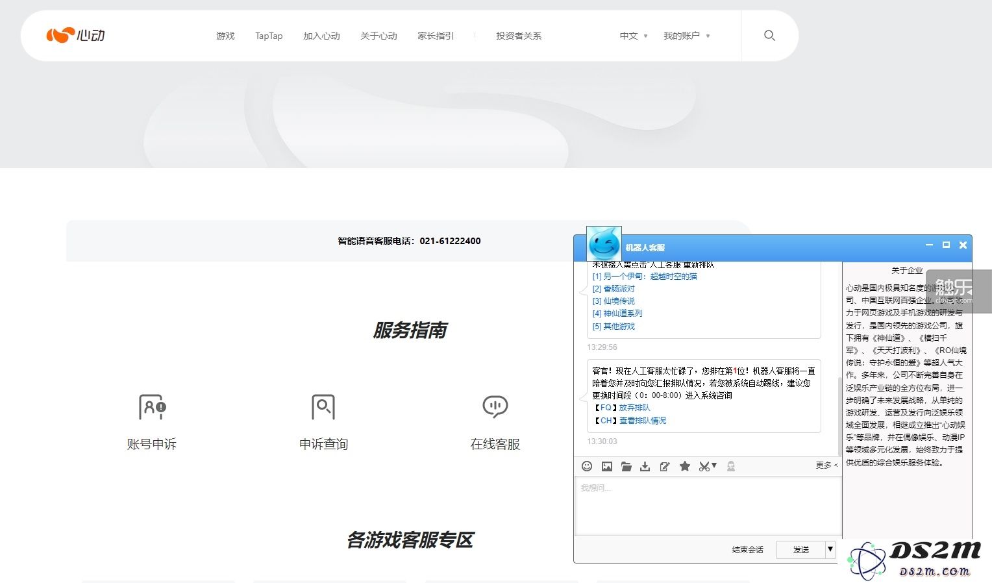Minimize the 机器人客服 chat window
This screenshot has height=583, width=992.
929,245
